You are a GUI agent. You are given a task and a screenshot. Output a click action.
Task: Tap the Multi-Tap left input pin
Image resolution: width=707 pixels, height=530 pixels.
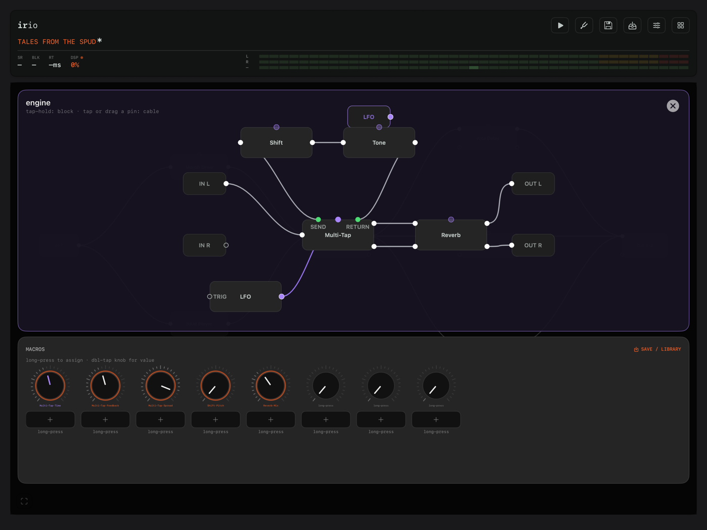pyautogui.click(x=302, y=235)
